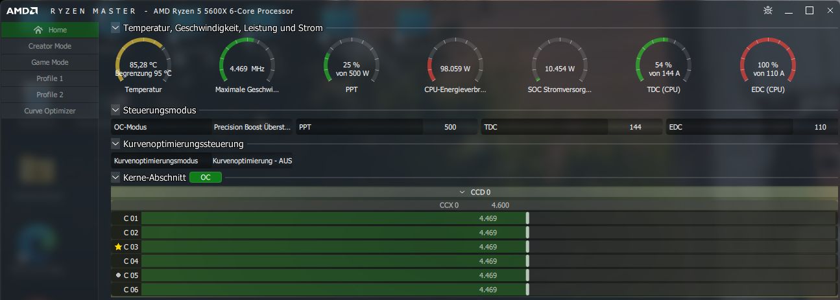Collapse the Kurvenoptimierungssteuerung section
Screen dimensions: 840x300
(115, 144)
